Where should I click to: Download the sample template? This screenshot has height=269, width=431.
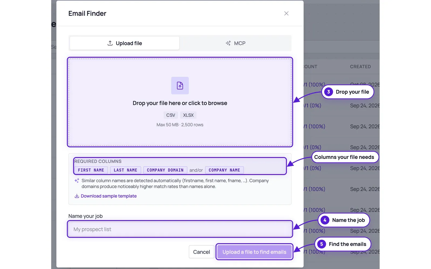[x=106, y=196]
